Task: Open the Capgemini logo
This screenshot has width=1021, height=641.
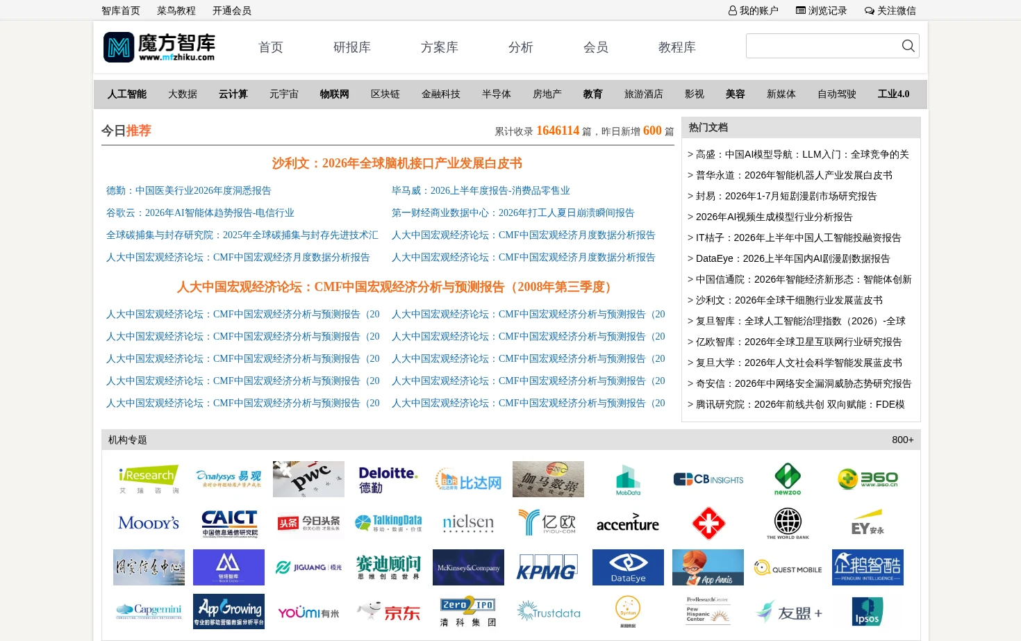Action: (x=149, y=611)
